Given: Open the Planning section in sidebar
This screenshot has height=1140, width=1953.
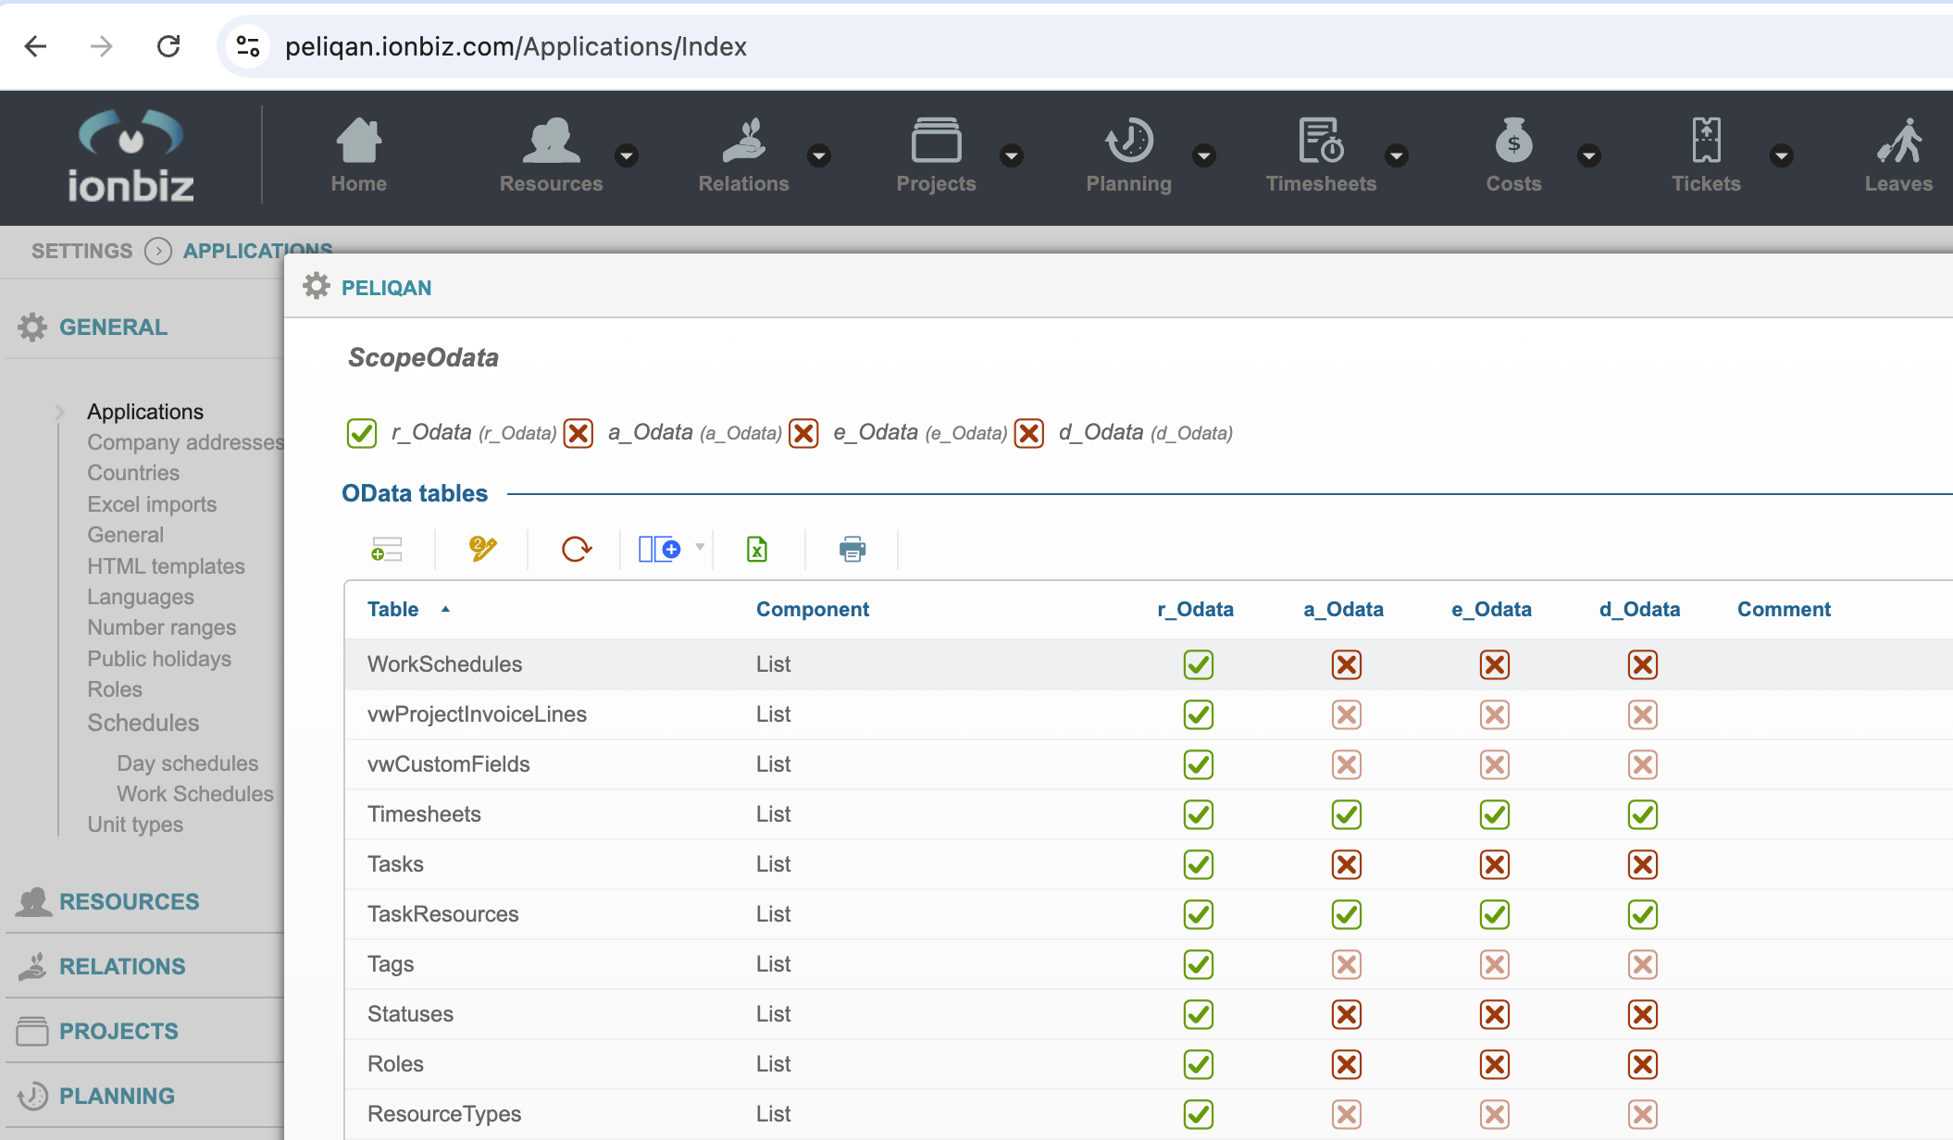Looking at the screenshot, I should pos(117,1096).
